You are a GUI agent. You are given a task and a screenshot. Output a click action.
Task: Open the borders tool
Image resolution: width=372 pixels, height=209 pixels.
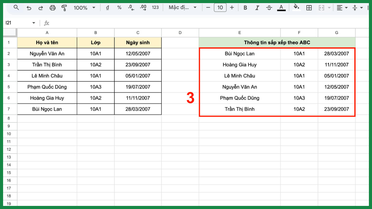pyautogui.click(x=309, y=8)
